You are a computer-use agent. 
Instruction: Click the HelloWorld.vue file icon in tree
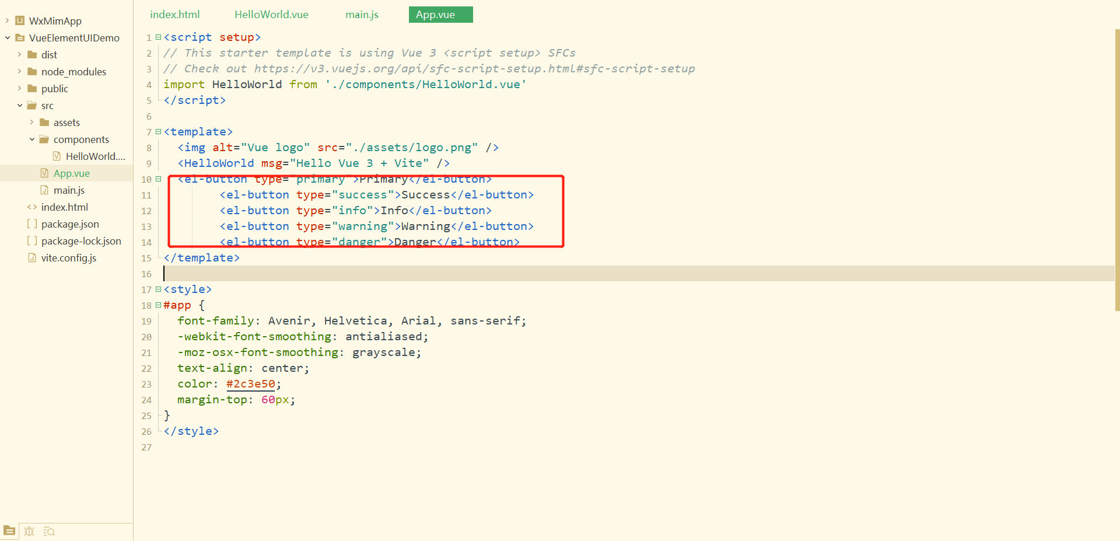57,156
